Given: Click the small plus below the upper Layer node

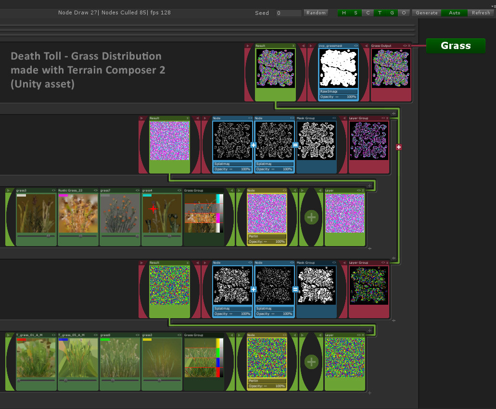Looking at the screenshot, I should pos(369,248).
